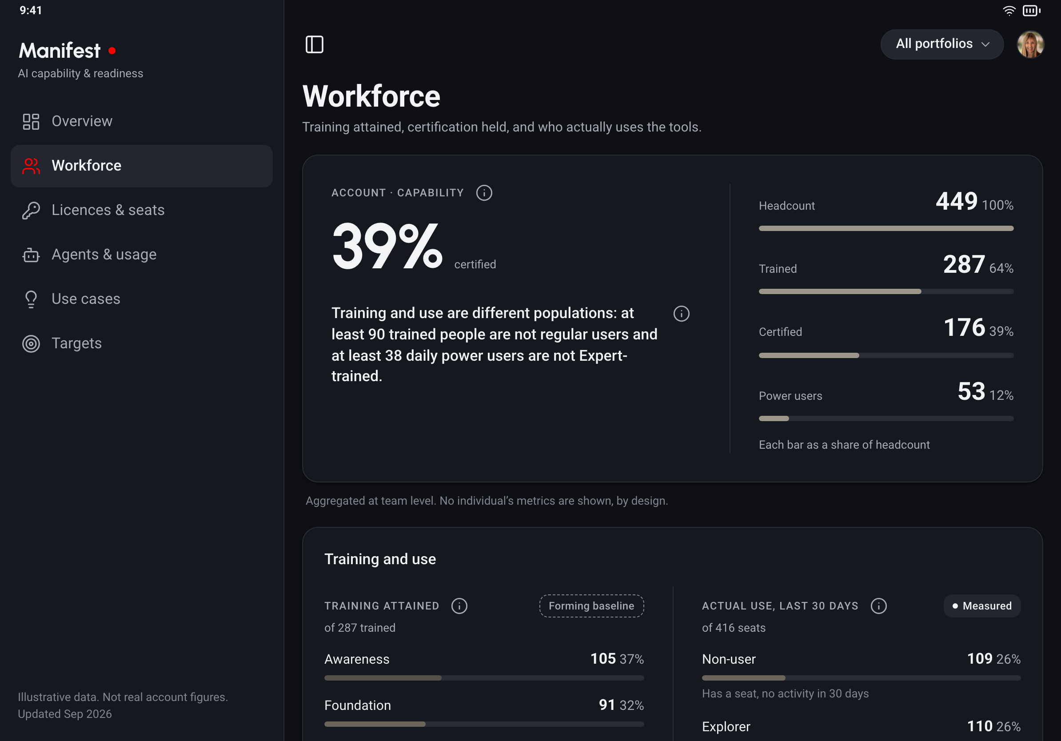
Task: Go to Targets page
Action: coord(141,343)
